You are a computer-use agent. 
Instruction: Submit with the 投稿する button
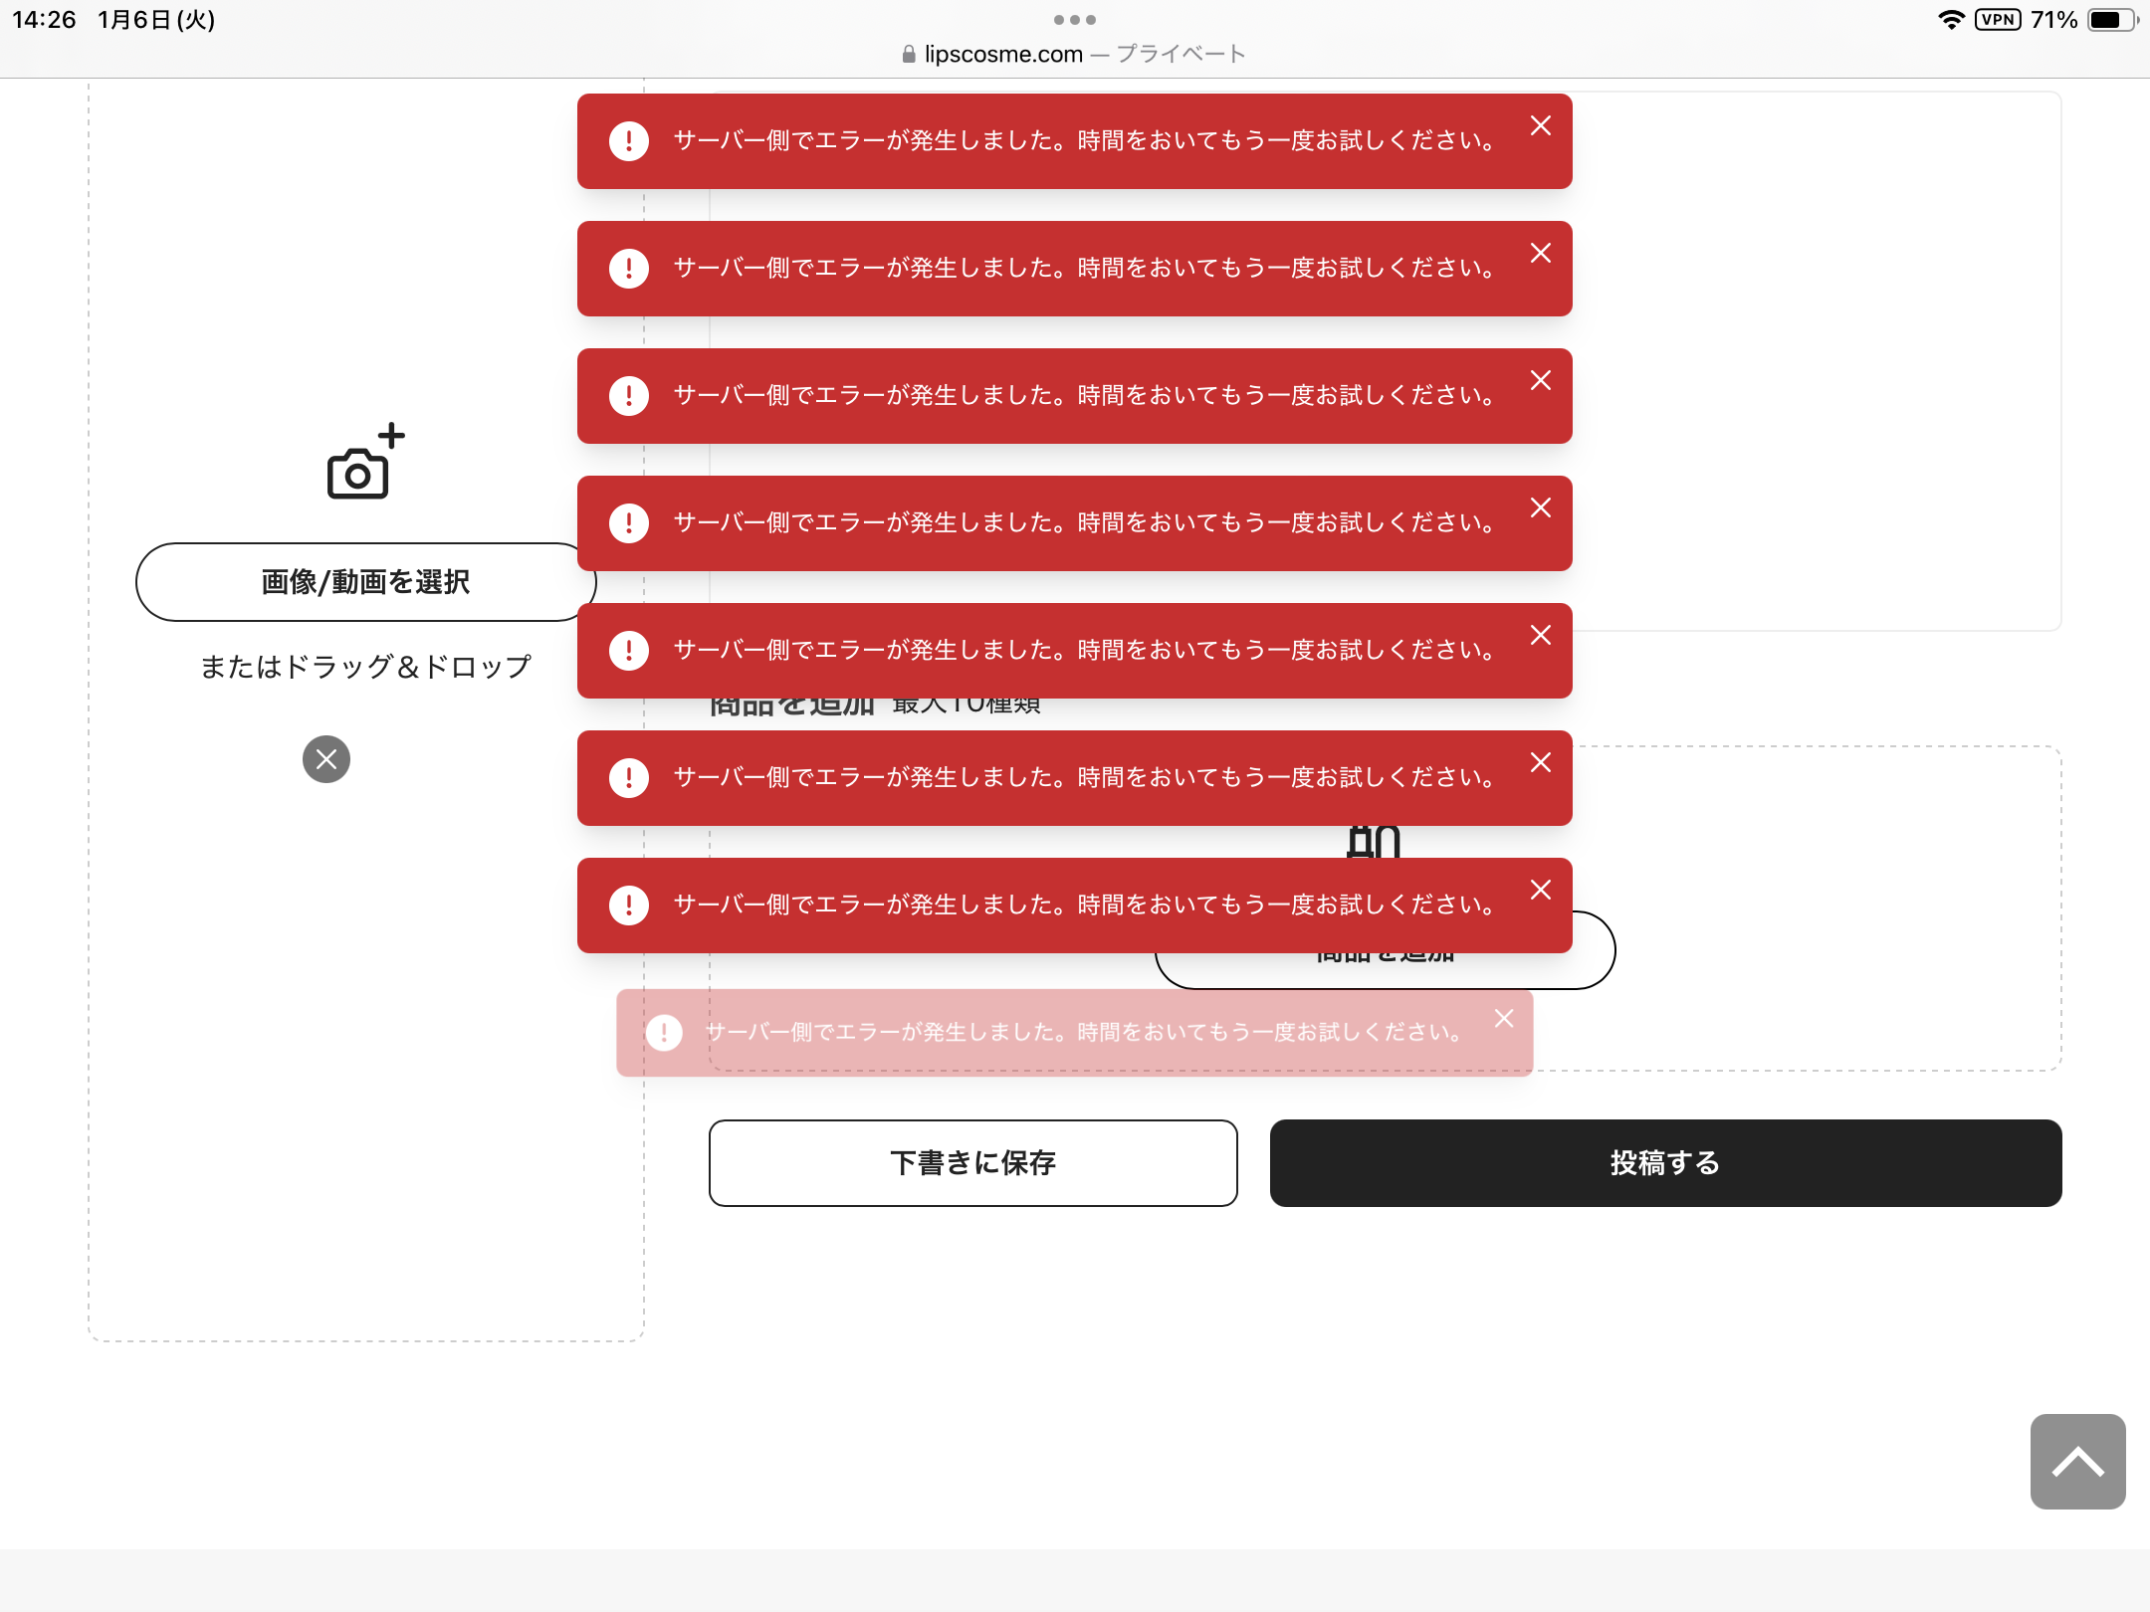click(x=1664, y=1162)
